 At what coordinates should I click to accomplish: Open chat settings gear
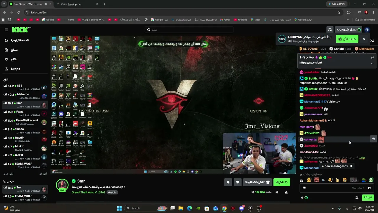[357, 198]
